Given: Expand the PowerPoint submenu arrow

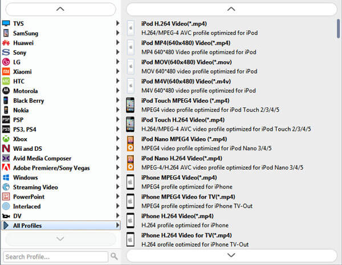Looking at the screenshot, I should click(117, 196).
